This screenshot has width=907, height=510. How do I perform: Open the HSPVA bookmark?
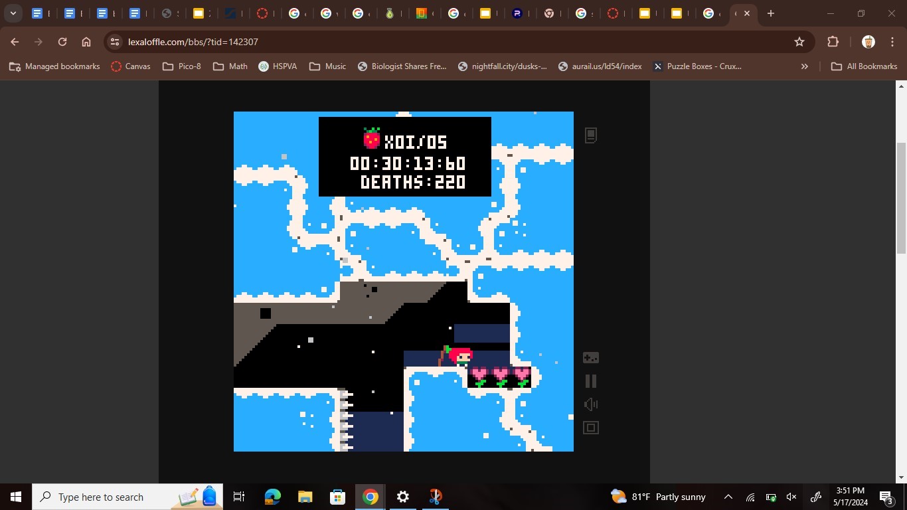(x=278, y=66)
